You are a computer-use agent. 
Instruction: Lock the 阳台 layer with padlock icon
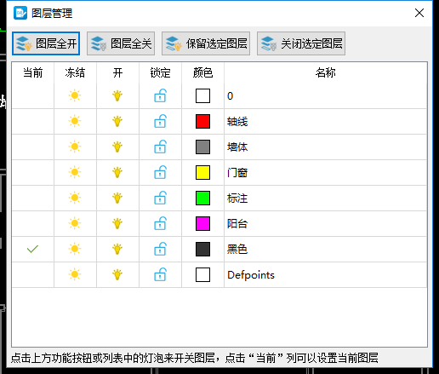[160, 223]
